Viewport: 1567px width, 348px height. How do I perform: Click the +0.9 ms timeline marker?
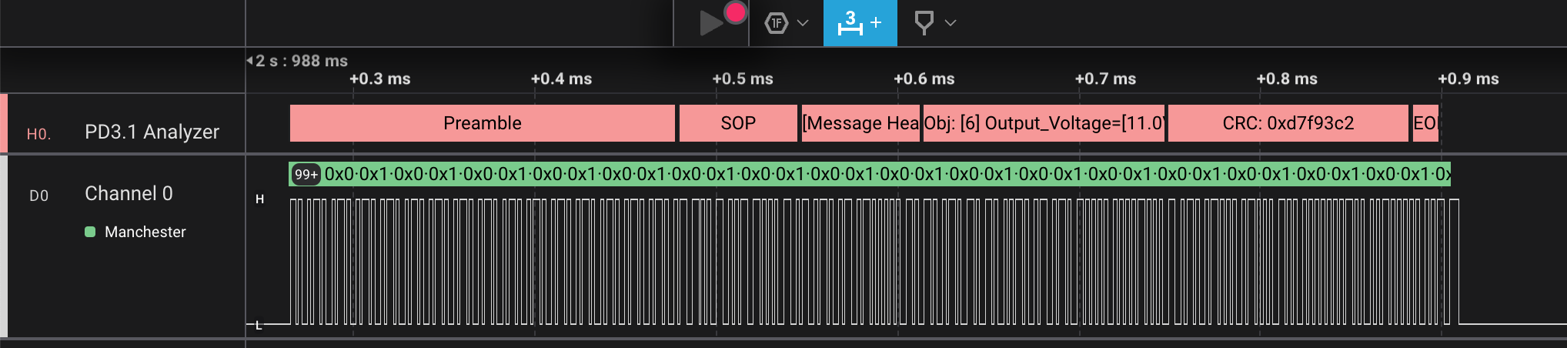(1468, 79)
